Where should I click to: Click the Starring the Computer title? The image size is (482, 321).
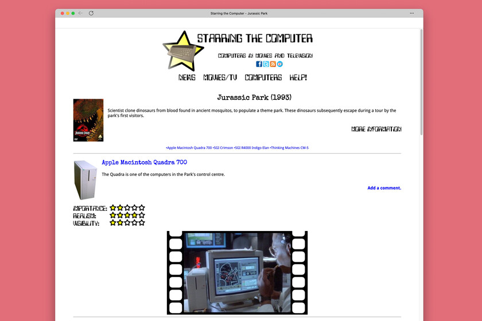coord(255,38)
